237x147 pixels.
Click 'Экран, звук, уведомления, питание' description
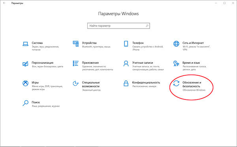pyautogui.click(x=45, y=48)
